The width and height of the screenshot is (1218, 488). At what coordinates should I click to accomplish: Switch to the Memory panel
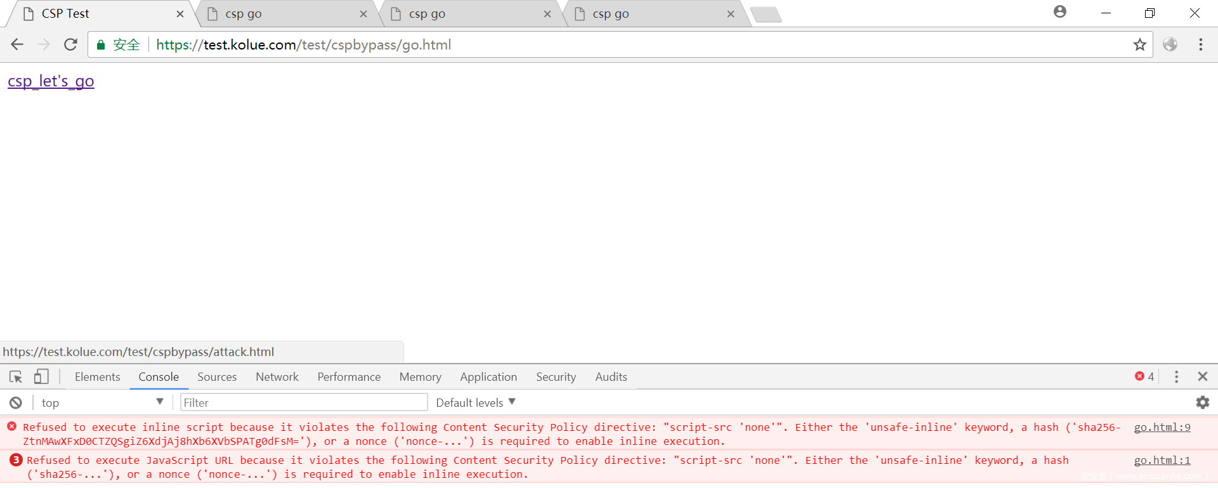click(420, 377)
